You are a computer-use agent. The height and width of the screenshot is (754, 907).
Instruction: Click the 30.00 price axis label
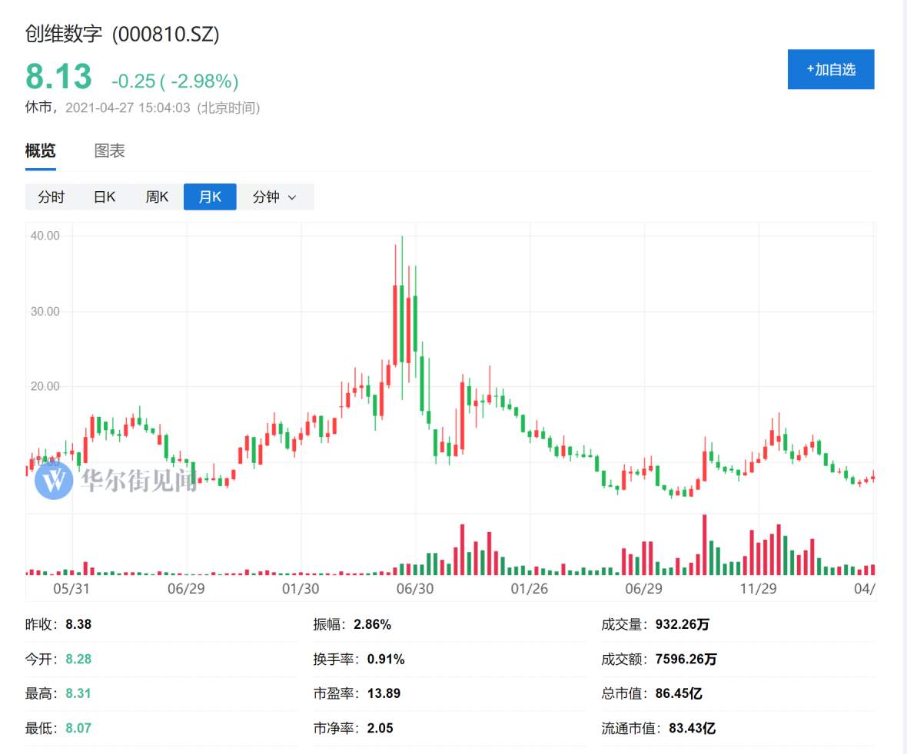[45, 312]
